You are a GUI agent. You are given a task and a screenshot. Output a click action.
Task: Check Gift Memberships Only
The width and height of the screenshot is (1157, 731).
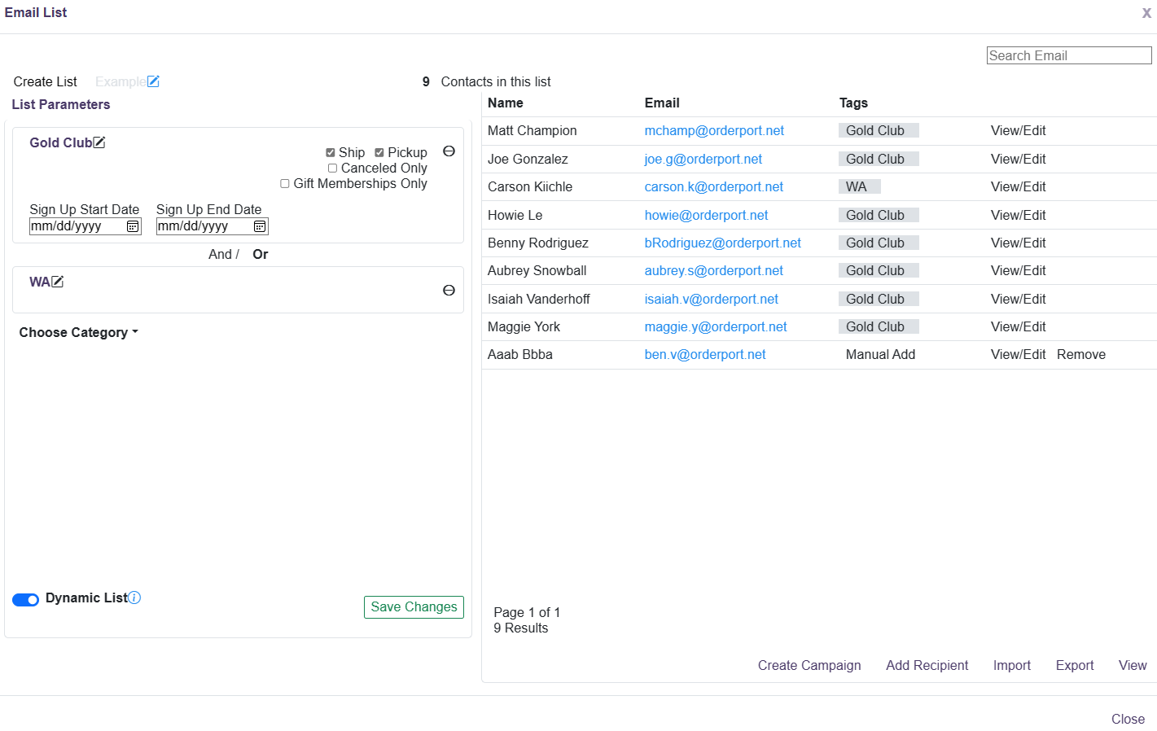click(x=284, y=183)
